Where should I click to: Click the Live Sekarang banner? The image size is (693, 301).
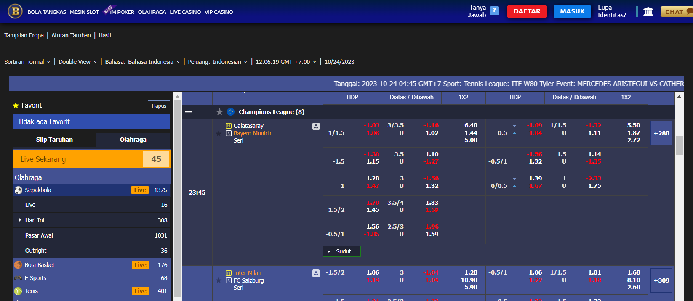(x=91, y=159)
